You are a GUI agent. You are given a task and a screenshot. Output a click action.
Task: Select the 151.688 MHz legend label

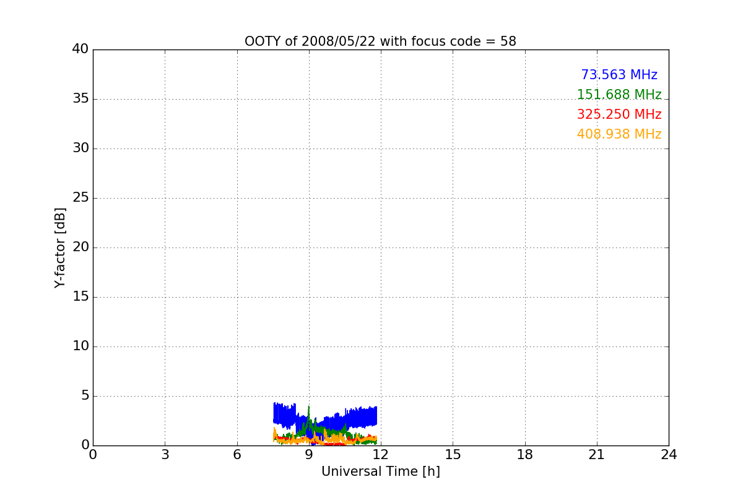click(619, 95)
